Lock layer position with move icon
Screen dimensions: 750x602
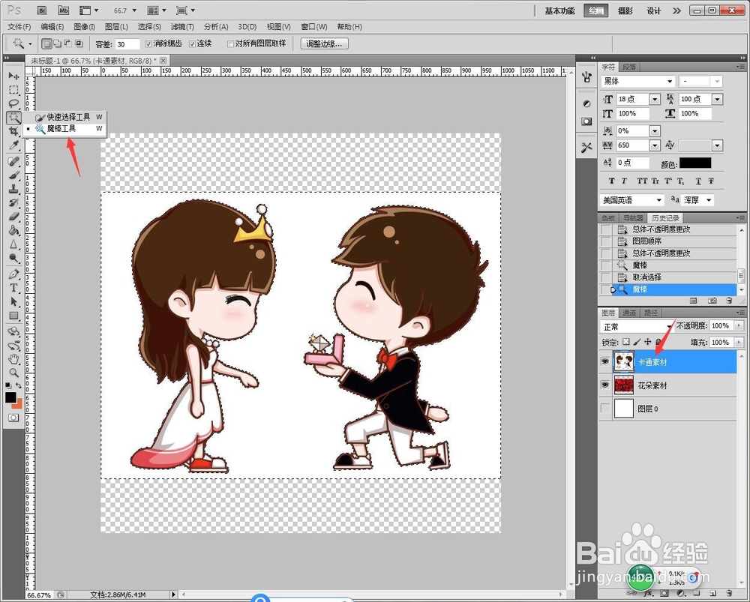(648, 342)
